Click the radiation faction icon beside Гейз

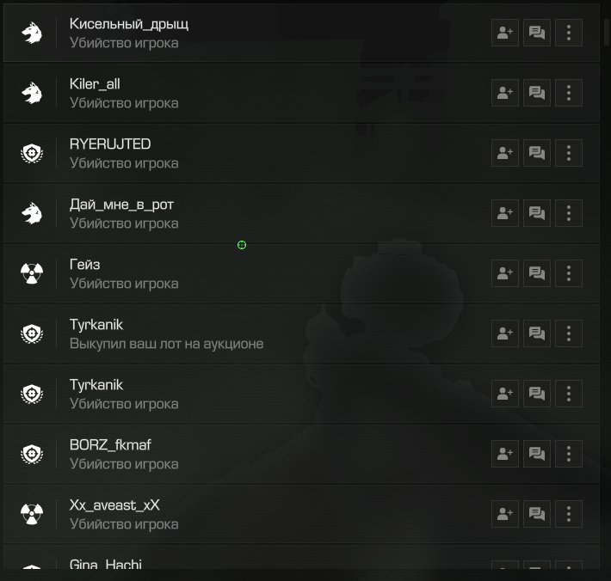click(32, 273)
